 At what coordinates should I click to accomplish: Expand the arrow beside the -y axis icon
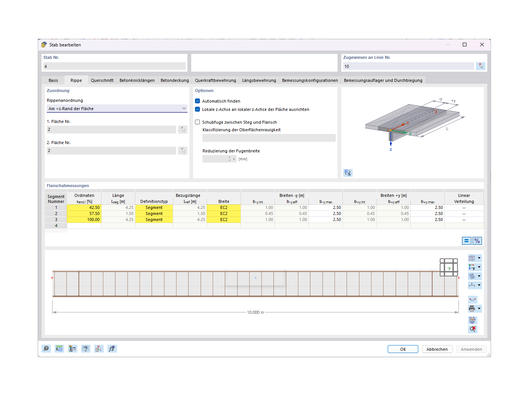(x=479, y=267)
